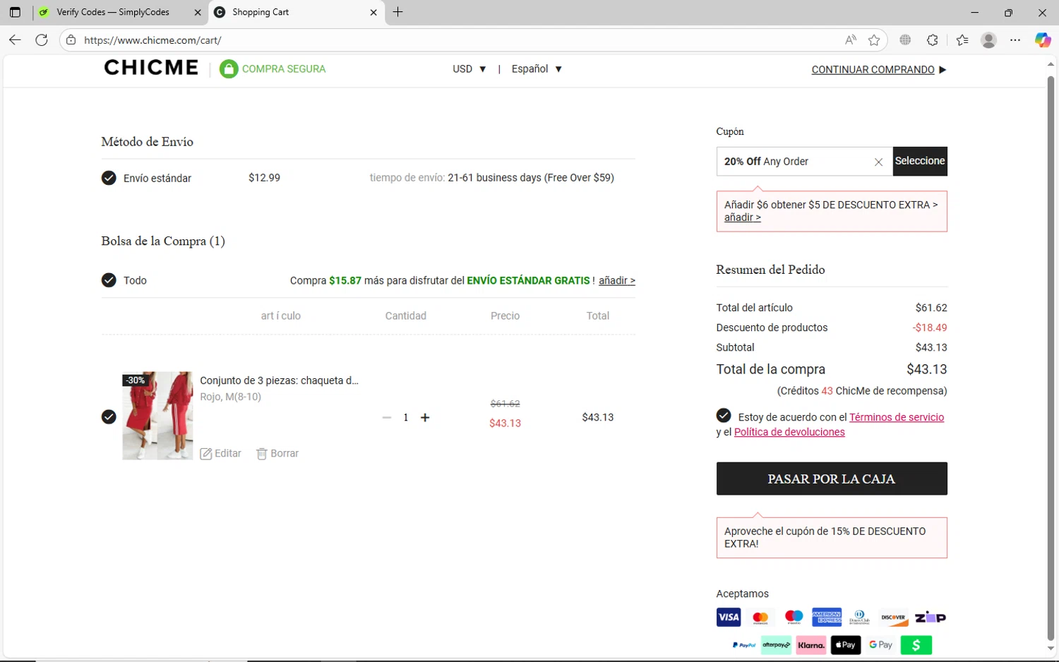Close the Shopping Cart tab
This screenshot has width=1059, height=662.
(x=373, y=12)
